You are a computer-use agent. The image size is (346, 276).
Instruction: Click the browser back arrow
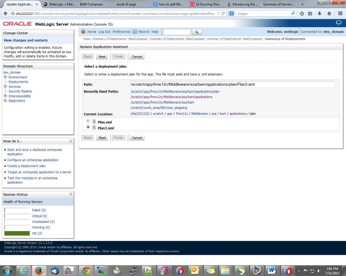[5, 13]
